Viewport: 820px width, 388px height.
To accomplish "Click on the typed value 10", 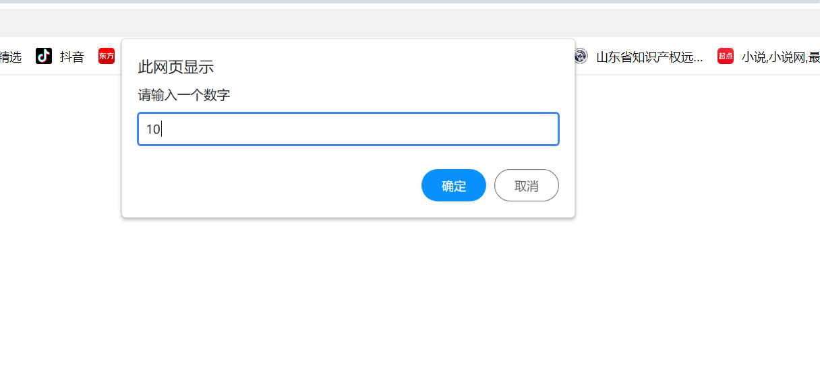I will click(x=153, y=129).
